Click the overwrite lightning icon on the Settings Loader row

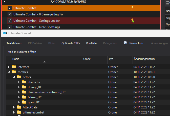[x=133, y=20]
